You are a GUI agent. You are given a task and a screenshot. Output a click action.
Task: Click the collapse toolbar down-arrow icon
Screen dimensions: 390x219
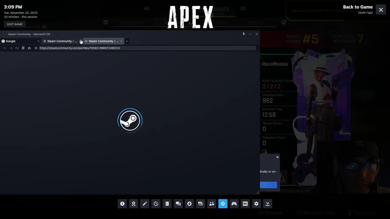click(268, 204)
